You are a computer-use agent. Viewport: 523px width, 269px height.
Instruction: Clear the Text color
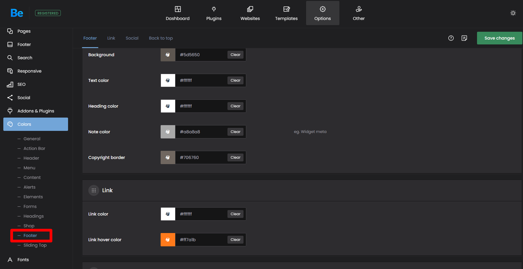(235, 80)
